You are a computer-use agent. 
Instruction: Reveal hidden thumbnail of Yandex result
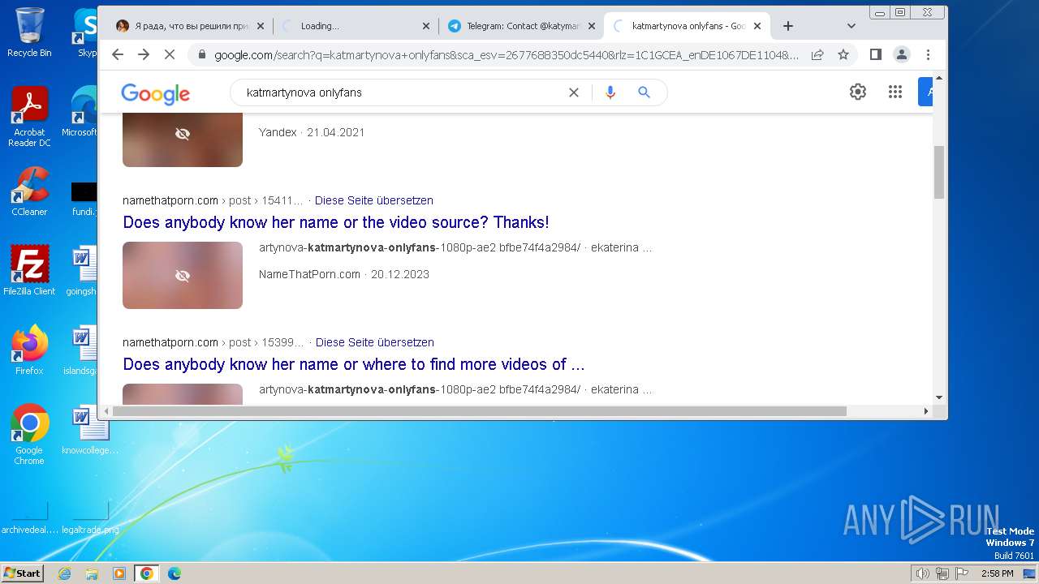183,134
